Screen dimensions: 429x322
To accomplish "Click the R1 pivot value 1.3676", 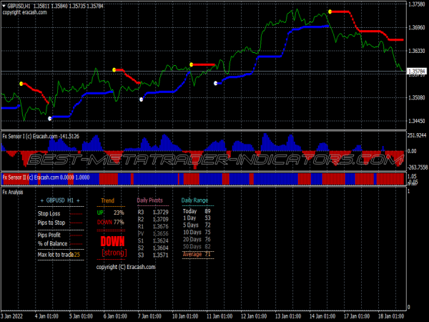I will [x=161, y=226].
